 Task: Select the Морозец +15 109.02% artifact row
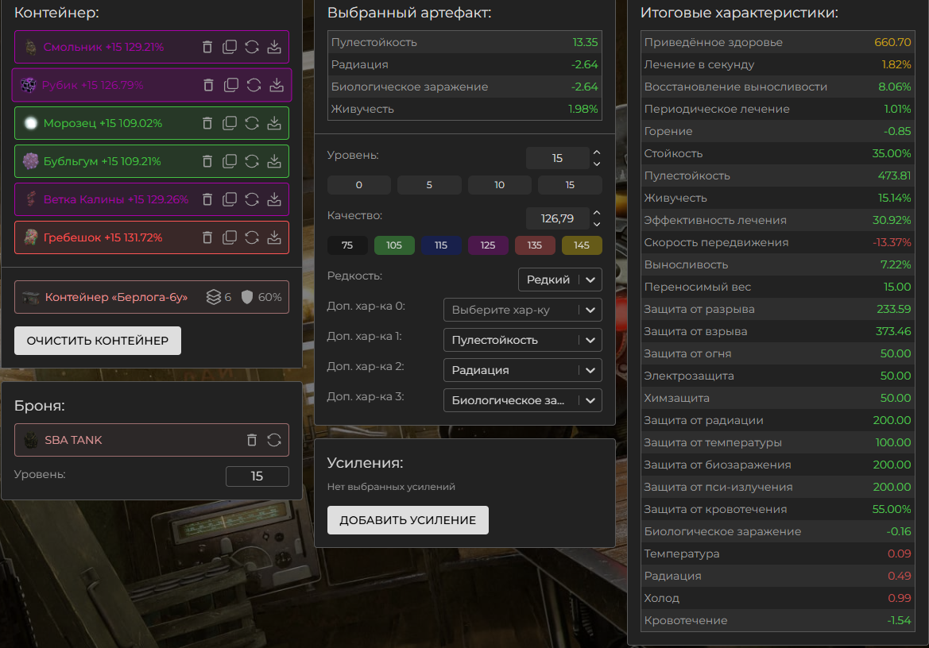click(x=152, y=123)
